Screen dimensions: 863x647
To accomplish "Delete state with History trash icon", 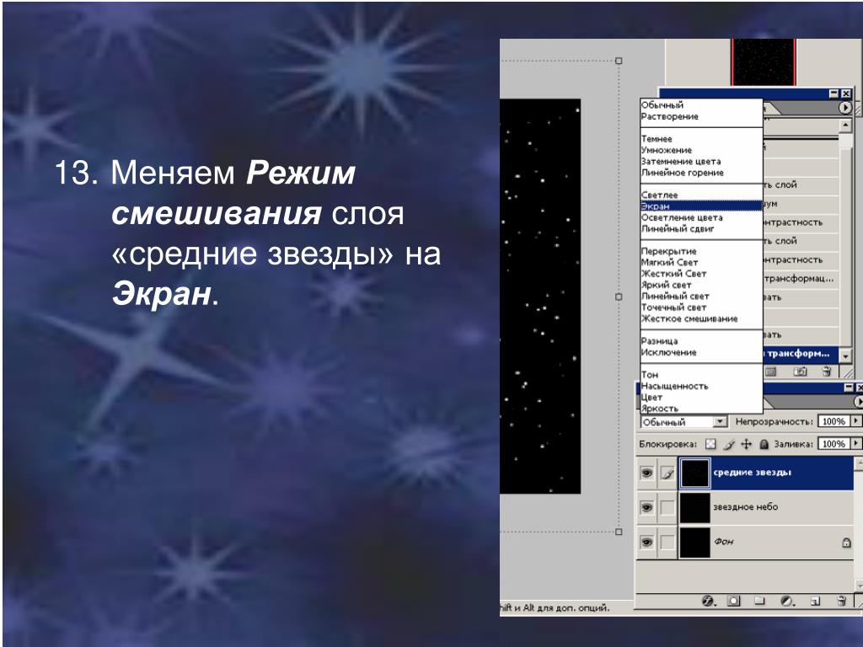I will point(827,372).
